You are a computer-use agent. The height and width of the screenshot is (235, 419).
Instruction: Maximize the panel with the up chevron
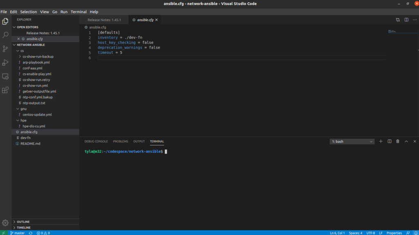pos(406,141)
